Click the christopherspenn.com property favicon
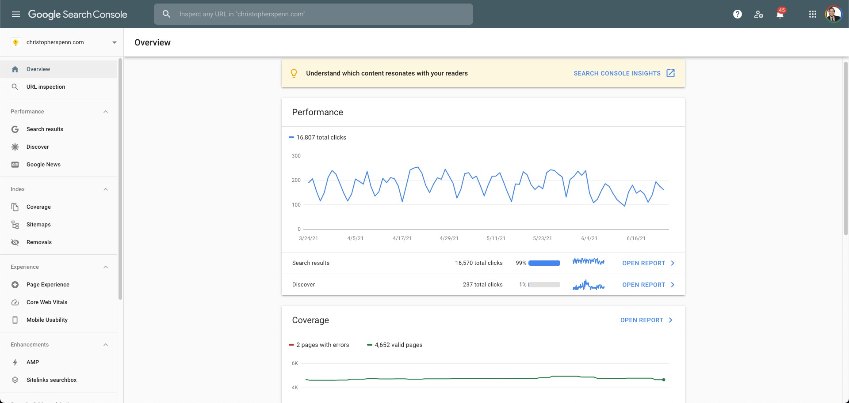849x403 pixels. click(16, 42)
